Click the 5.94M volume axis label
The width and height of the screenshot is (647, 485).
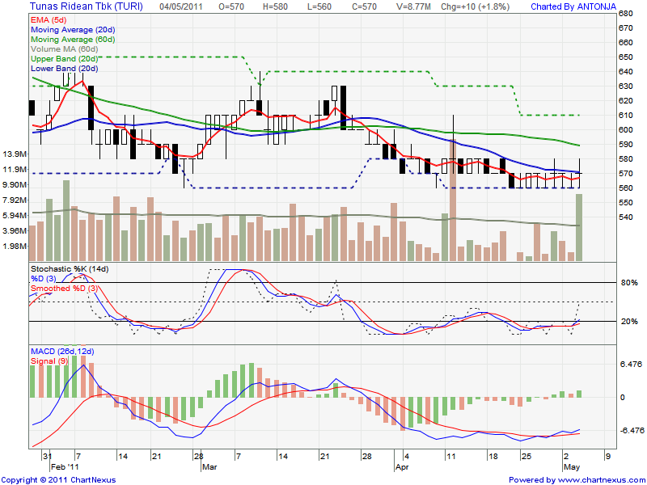pyautogui.click(x=15, y=215)
